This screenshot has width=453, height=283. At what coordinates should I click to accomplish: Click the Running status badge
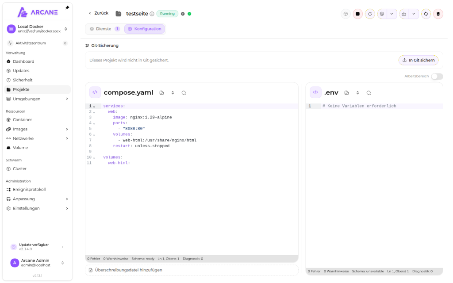[x=167, y=14]
